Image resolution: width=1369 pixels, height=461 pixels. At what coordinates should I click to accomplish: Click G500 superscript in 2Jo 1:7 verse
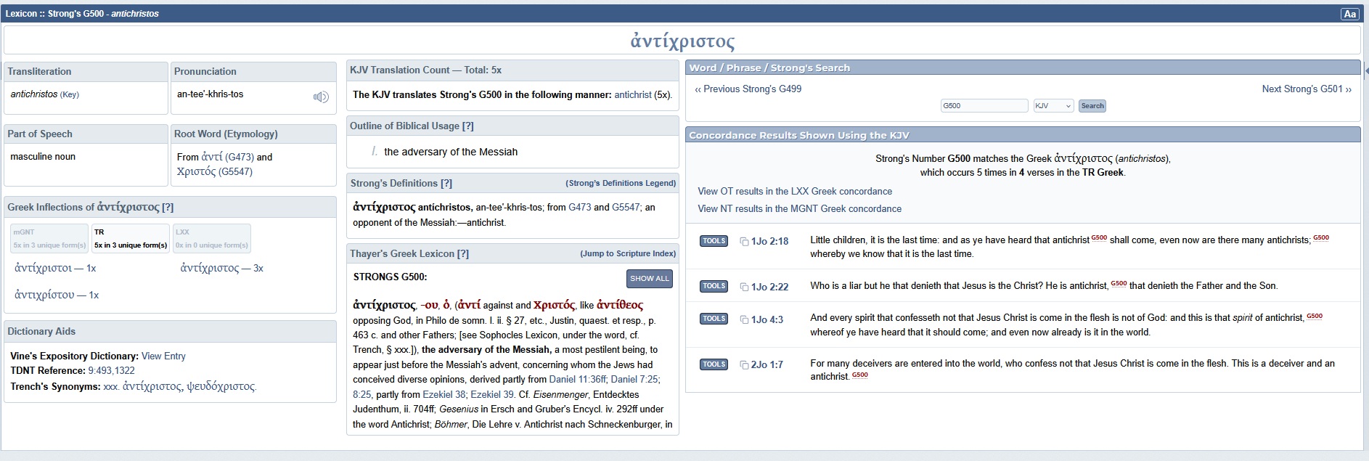(x=859, y=375)
